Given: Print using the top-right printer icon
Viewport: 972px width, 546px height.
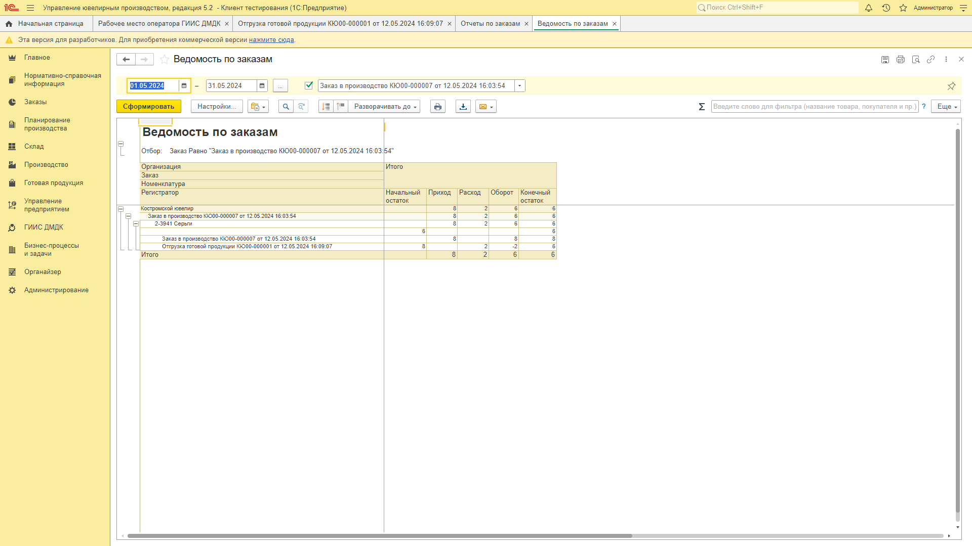Looking at the screenshot, I should 900,60.
